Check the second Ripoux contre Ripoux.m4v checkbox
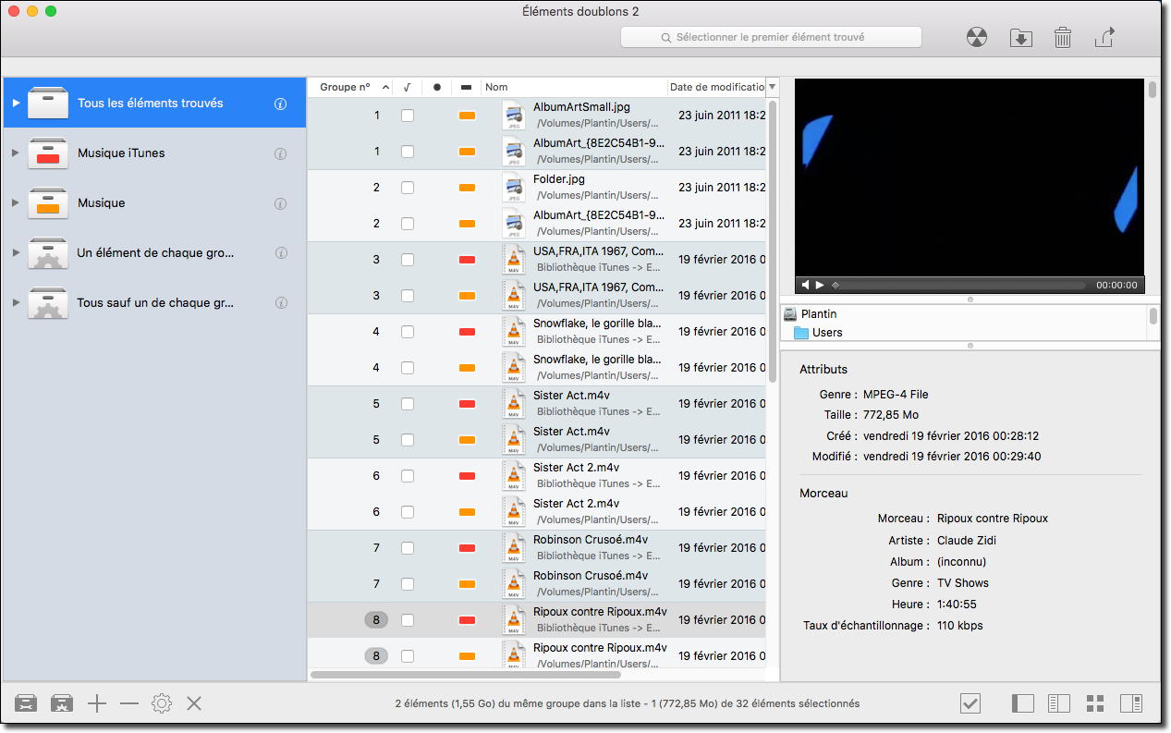Viewport: 1171px width, 733px height. (408, 656)
